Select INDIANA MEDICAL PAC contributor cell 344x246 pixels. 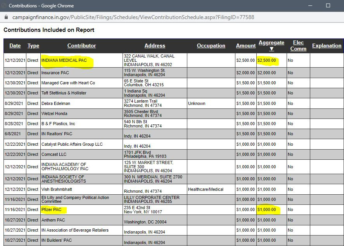(81, 60)
